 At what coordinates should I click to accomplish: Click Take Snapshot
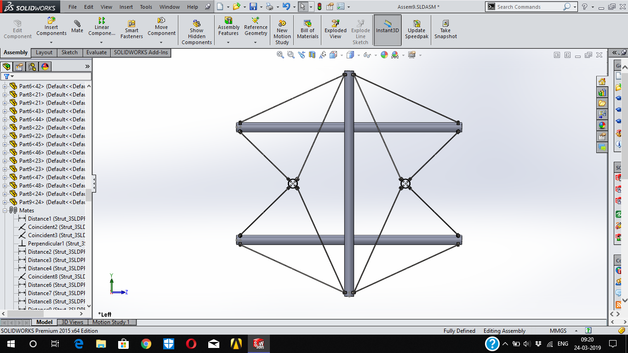445,29
